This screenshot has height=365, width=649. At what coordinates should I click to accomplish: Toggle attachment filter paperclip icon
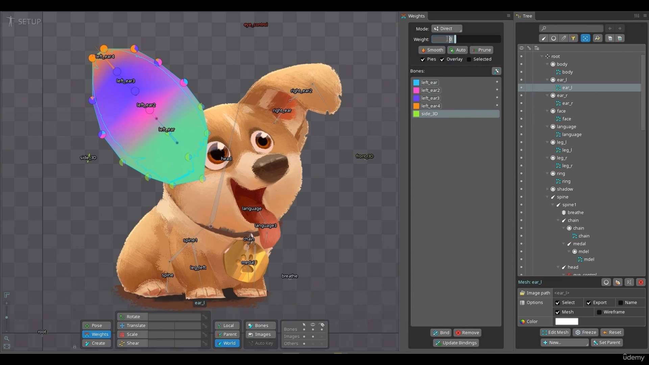(563, 38)
